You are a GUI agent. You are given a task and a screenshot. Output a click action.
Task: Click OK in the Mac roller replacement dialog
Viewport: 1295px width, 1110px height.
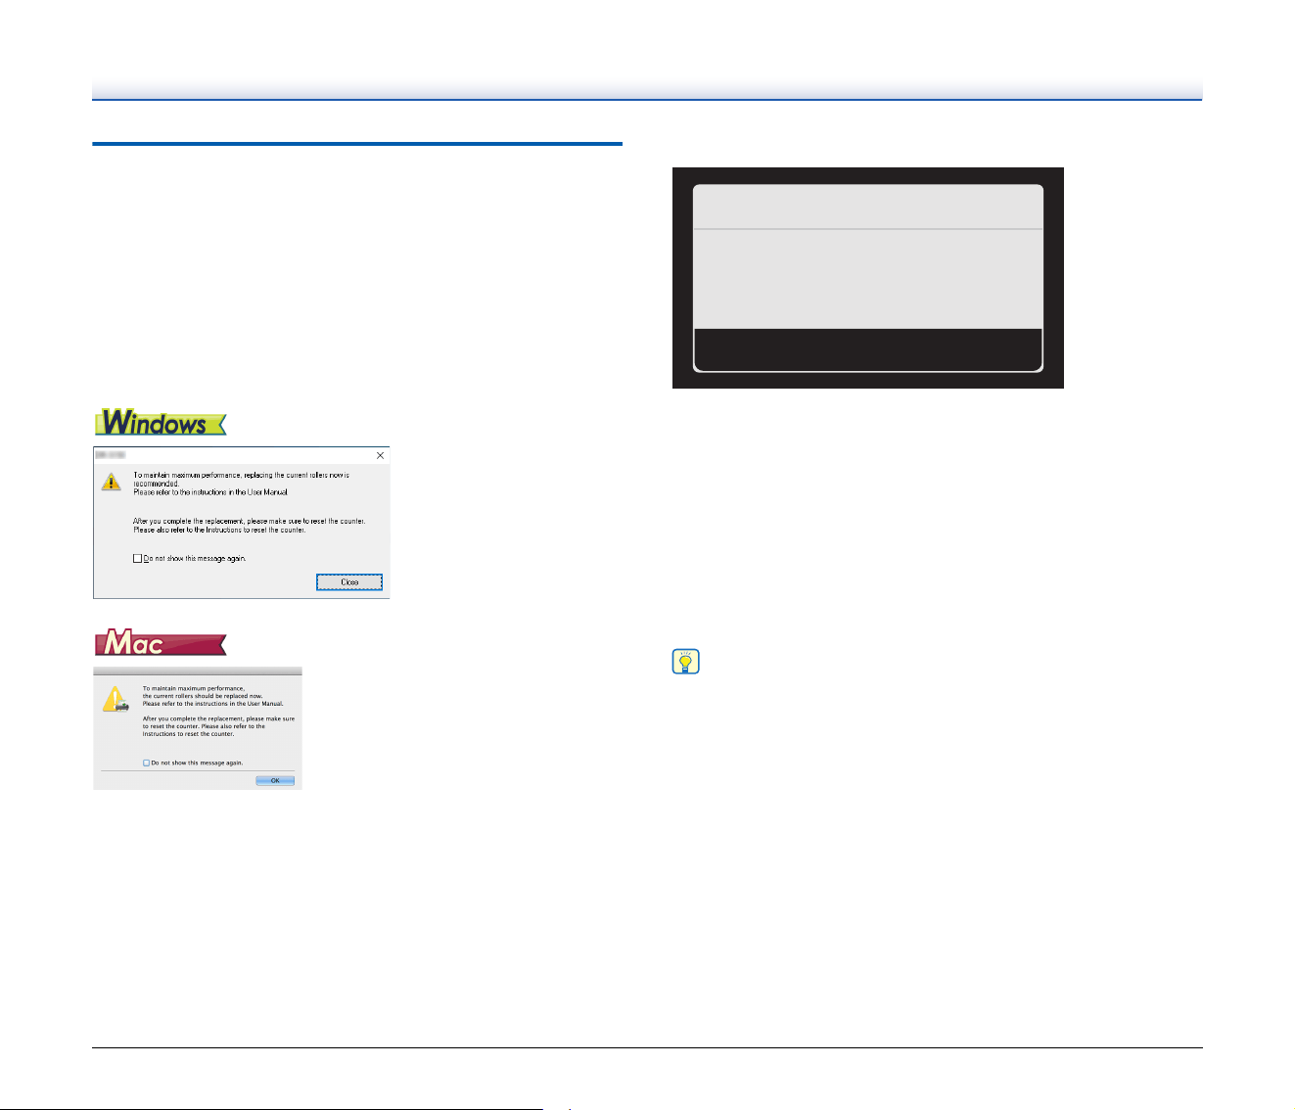click(275, 780)
